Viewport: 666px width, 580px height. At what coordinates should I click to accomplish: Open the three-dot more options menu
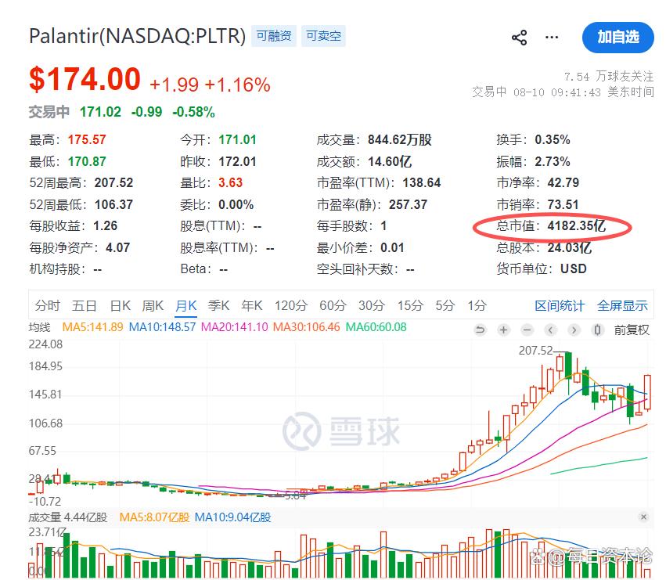click(552, 38)
